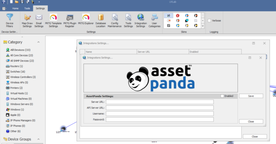Open Email Settings
The height and width of the screenshot is (144, 276).
39,20
